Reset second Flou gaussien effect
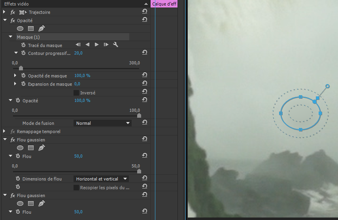The width and height of the screenshot is (338, 220). point(145,195)
